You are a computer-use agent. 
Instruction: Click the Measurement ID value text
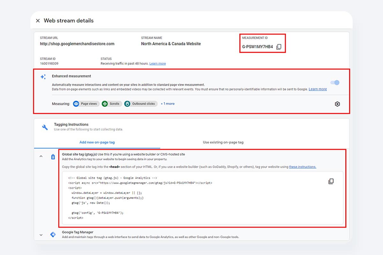258,47
